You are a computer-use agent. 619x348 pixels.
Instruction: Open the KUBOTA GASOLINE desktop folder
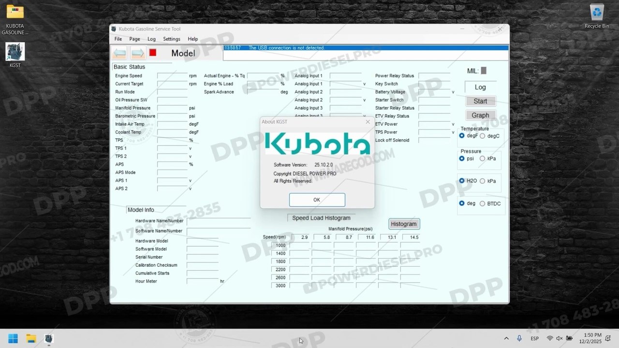coord(15,19)
